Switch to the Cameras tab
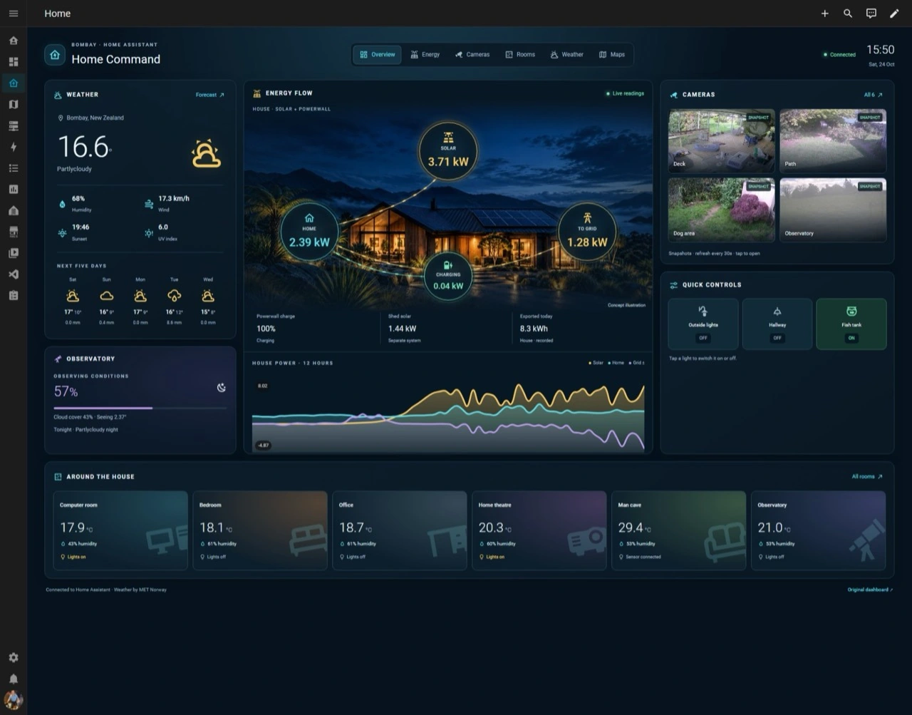 pos(472,55)
